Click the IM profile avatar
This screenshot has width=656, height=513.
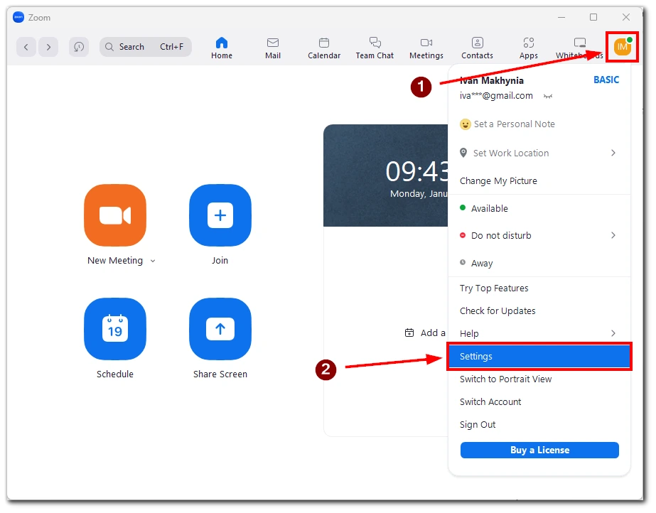coord(622,47)
